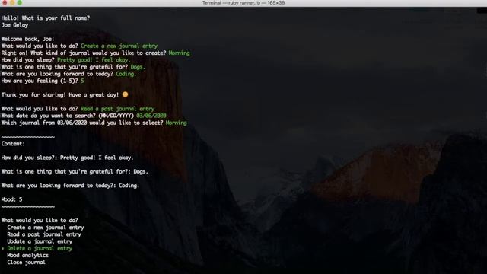Choose 'Read a past journal entry' option

point(44,234)
